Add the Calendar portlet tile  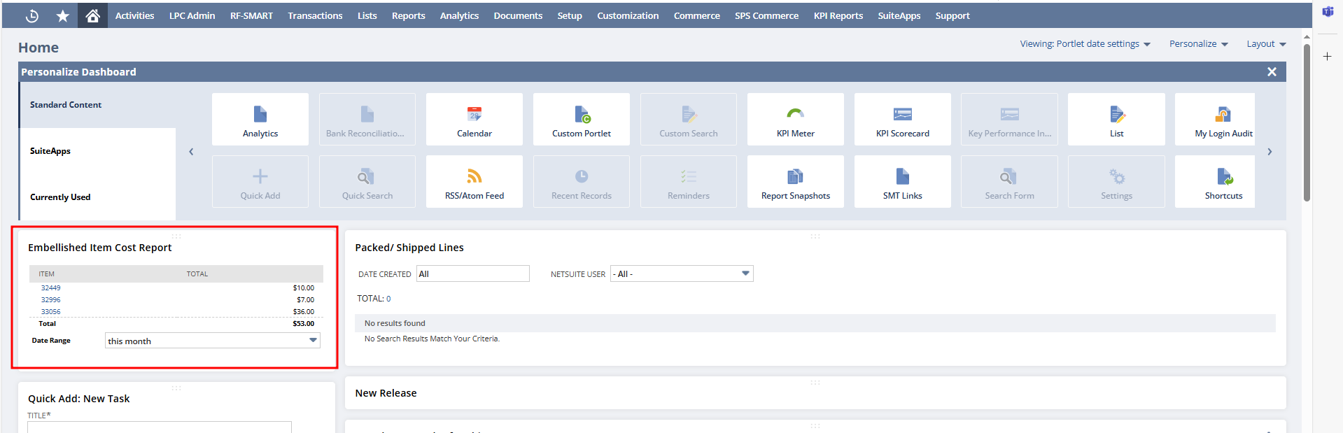coord(474,120)
